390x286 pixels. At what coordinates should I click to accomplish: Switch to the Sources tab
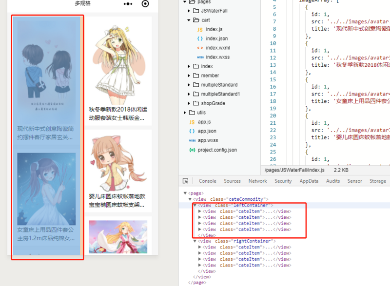click(x=233, y=181)
